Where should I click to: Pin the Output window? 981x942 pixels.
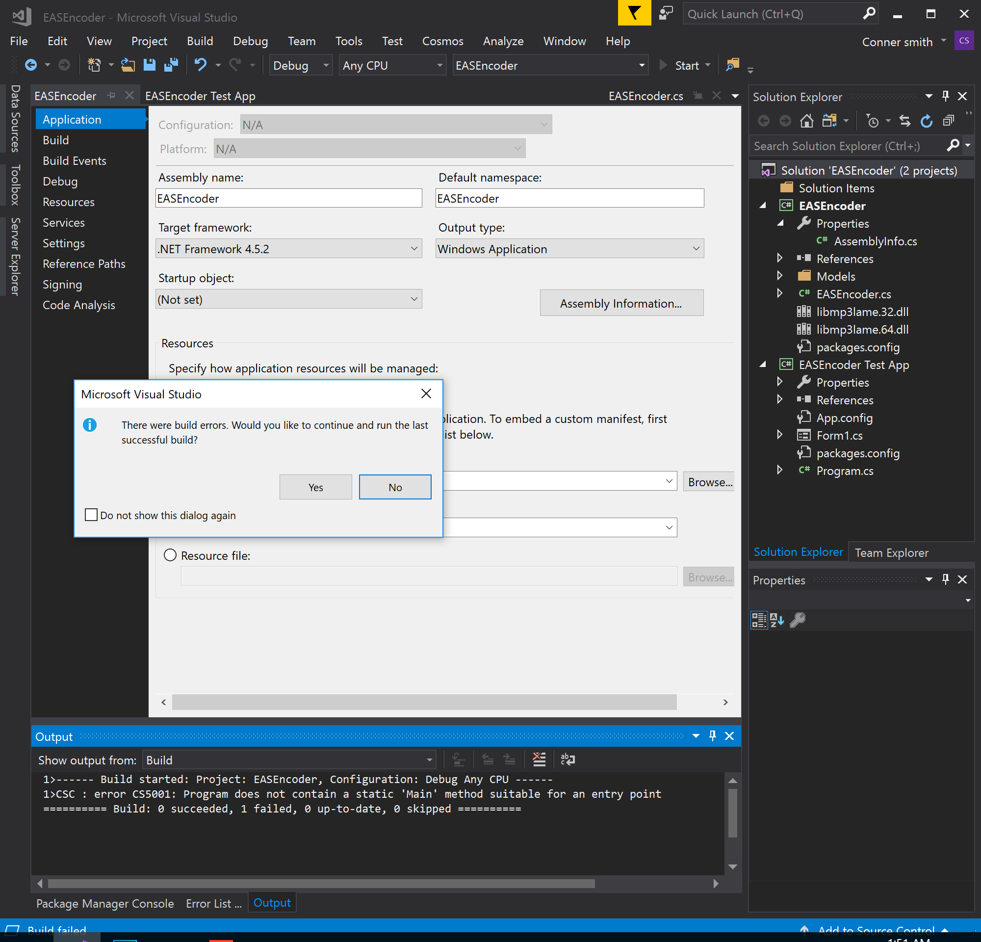[713, 736]
